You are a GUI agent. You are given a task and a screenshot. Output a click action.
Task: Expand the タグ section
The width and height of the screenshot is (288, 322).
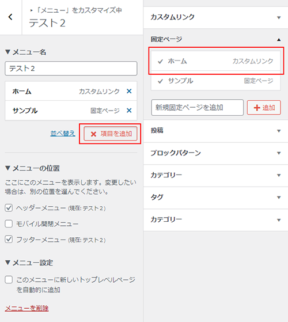click(x=215, y=198)
